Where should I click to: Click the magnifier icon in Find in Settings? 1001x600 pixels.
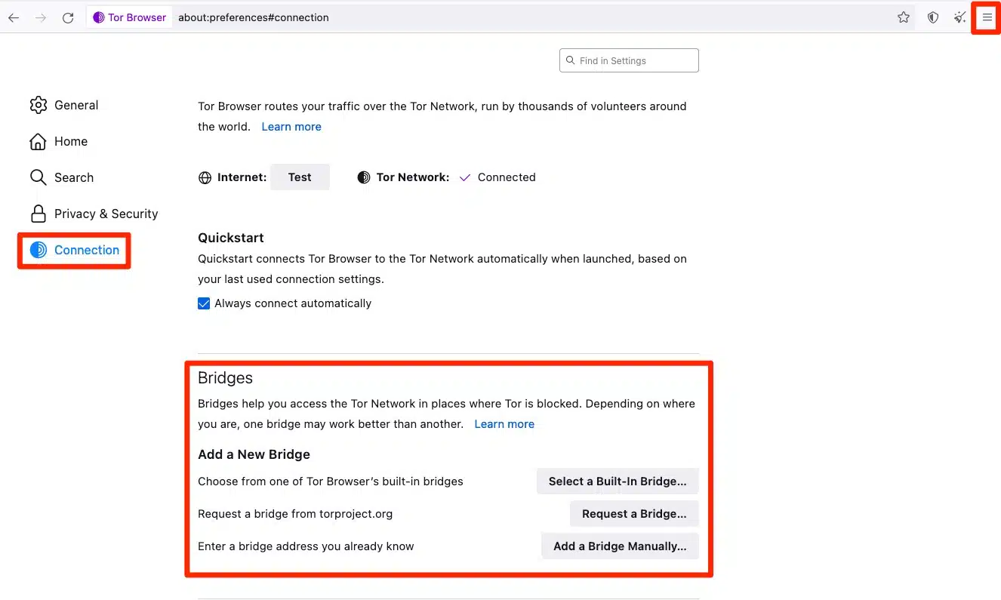571,60
